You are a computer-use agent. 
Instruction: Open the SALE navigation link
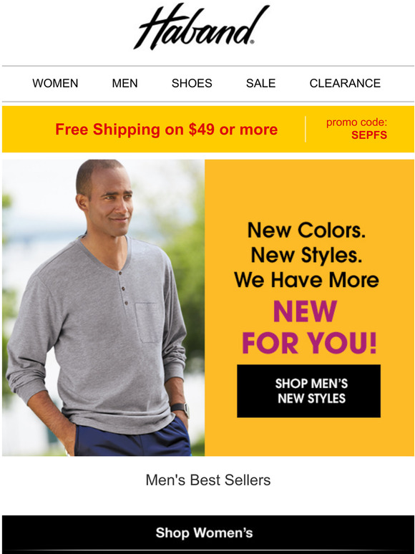260,83
